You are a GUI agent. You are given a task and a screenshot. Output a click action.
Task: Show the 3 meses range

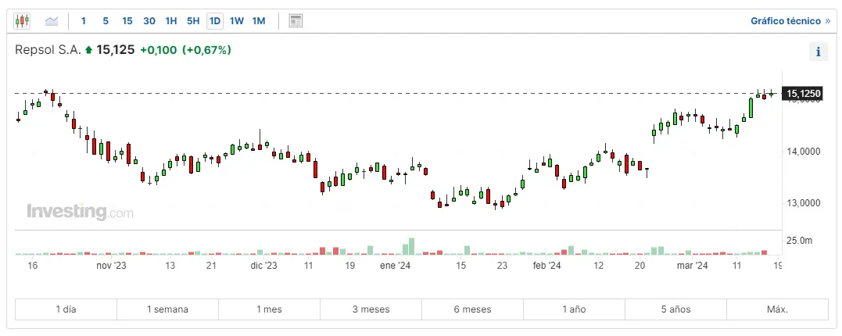click(371, 309)
